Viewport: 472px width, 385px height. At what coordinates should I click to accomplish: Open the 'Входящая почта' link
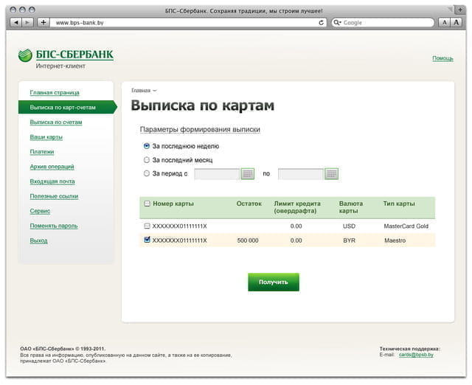pos(52,181)
